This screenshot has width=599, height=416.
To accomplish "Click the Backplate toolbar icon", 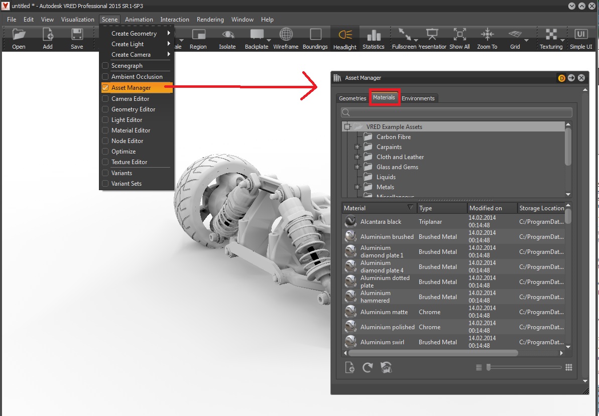I will (x=257, y=38).
